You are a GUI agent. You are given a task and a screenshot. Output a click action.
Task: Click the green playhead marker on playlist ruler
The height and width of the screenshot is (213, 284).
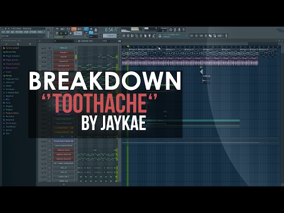pyautogui.click(x=128, y=47)
